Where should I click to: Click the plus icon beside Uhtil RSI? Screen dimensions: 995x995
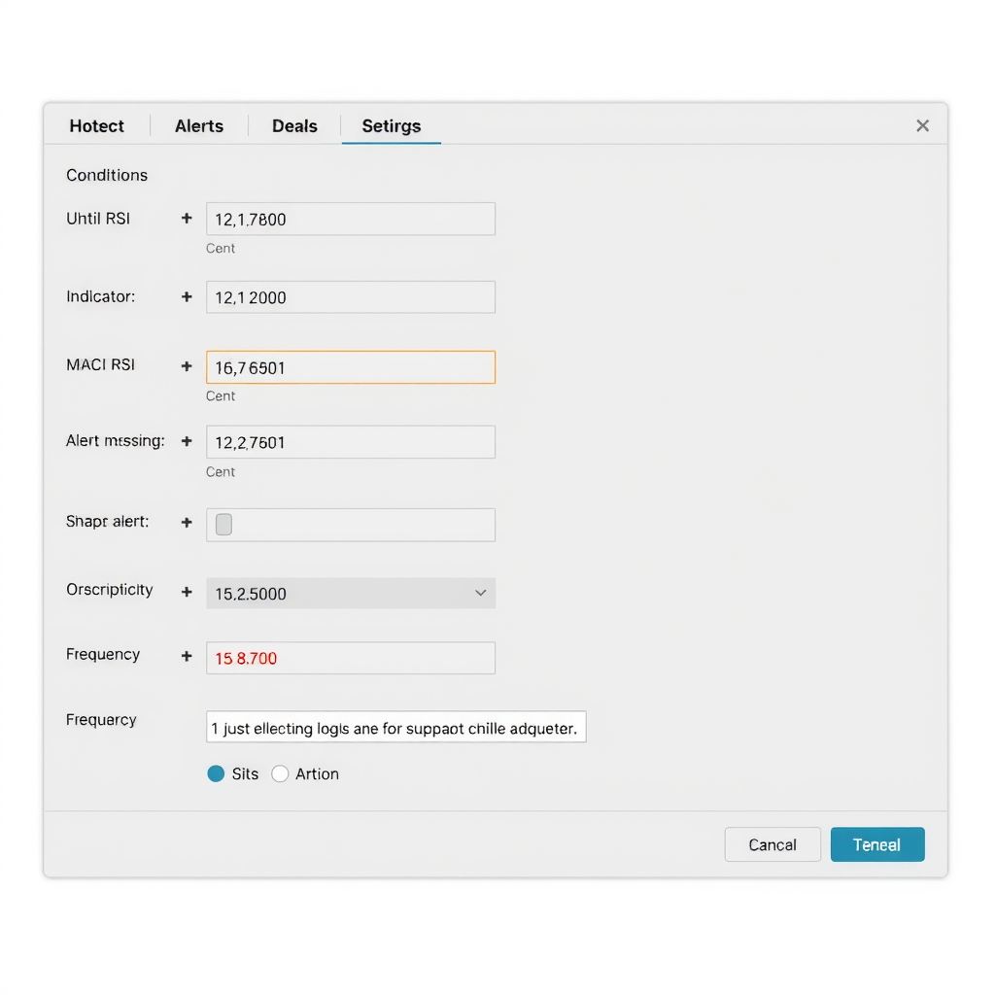click(x=187, y=219)
